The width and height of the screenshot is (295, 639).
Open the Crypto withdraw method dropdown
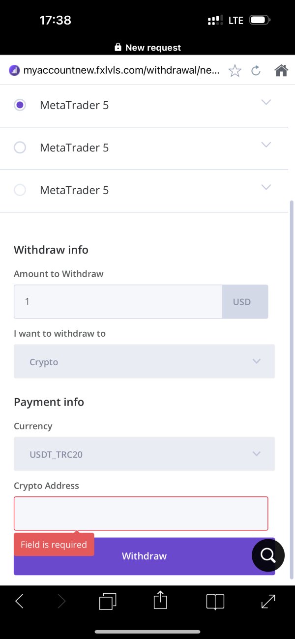click(x=144, y=362)
